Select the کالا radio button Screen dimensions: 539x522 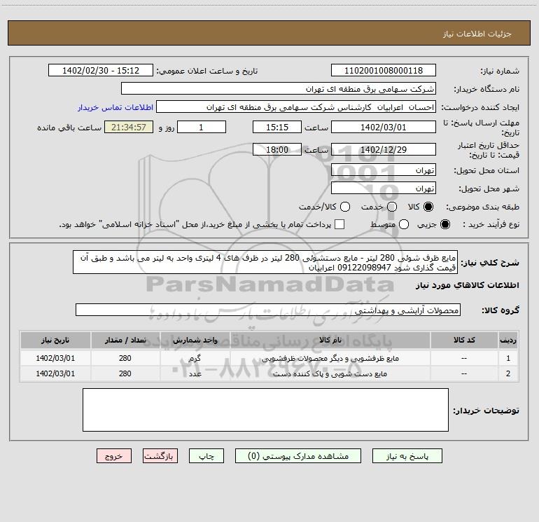click(x=428, y=207)
